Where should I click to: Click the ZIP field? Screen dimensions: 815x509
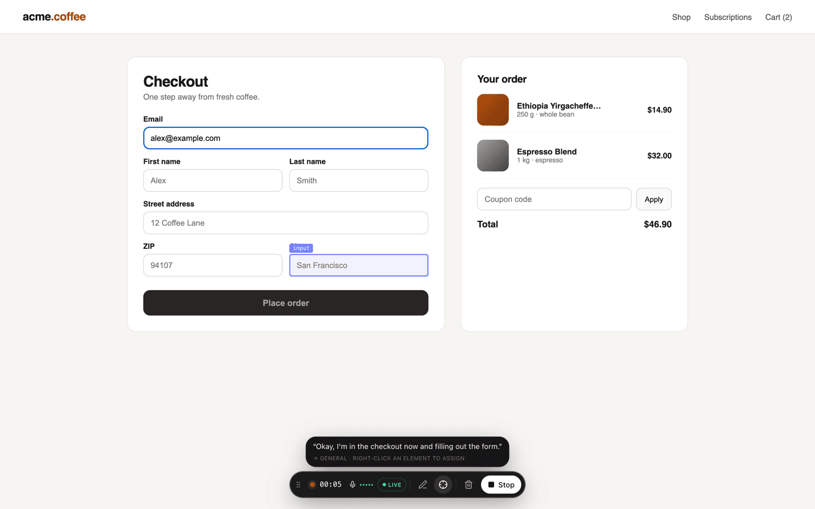tap(212, 265)
